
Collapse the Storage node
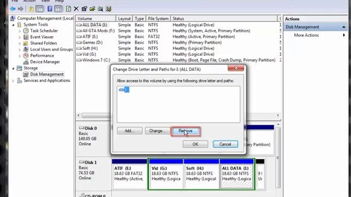(x=13, y=68)
